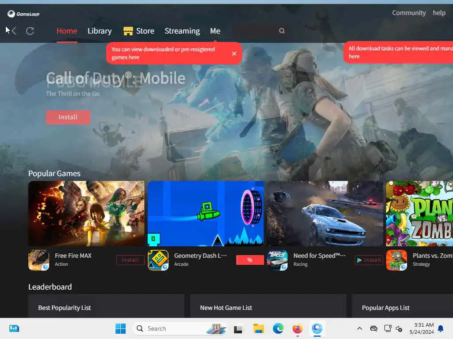
Task: Click the muted volume tray icon
Action: pos(399,328)
